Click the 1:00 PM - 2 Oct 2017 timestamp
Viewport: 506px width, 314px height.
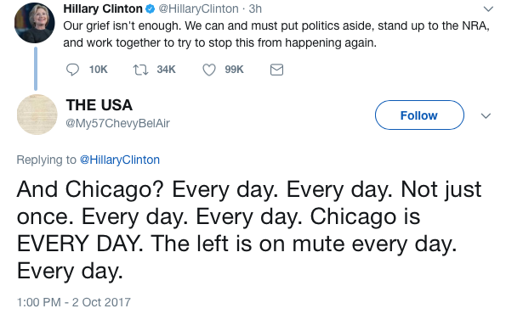click(x=74, y=302)
